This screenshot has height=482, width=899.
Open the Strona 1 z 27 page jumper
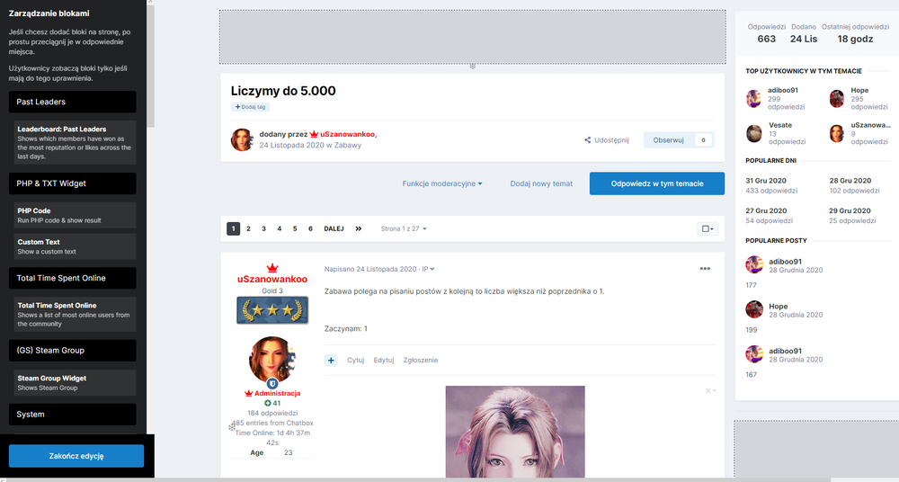[404, 228]
